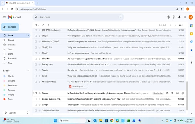Get add-ons plus icon in side panel
Image resolution: width=195 pixels, height=124 pixels.
coord(192,63)
